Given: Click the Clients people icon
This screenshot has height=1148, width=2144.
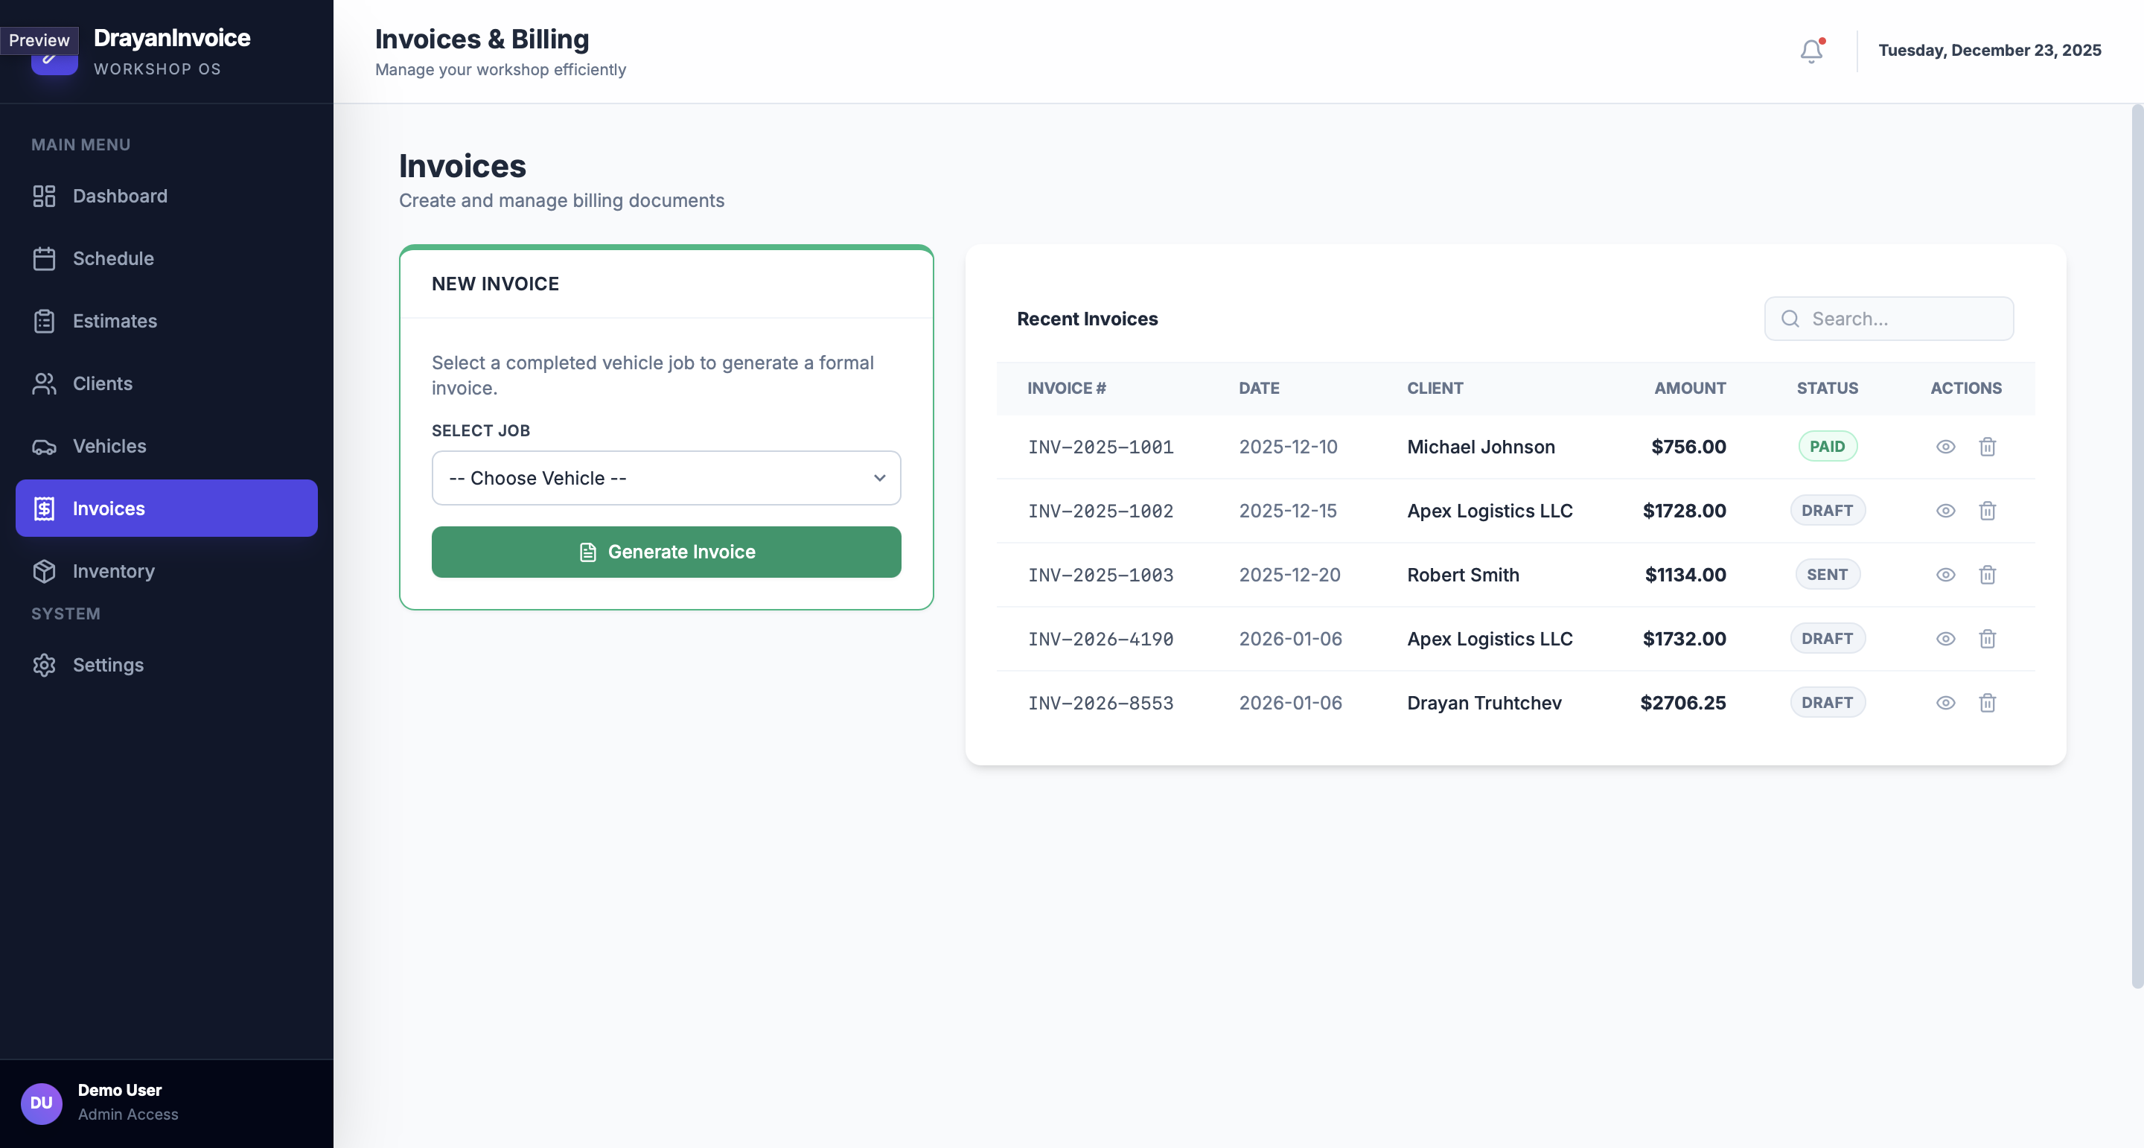Looking at the screenshot, I should click(x=44, y=383).
